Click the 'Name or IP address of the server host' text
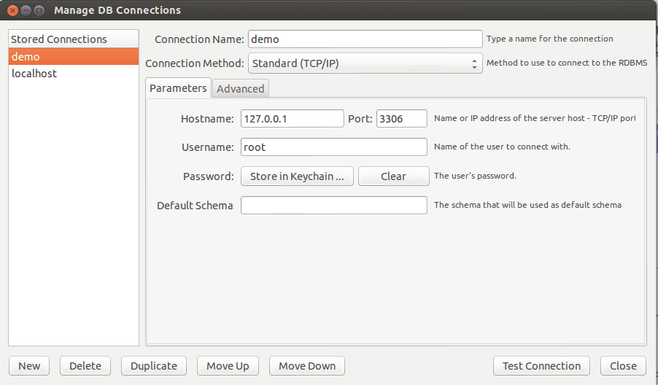The height and width of the screenshot is (385, 658). (x=535, y=118)
